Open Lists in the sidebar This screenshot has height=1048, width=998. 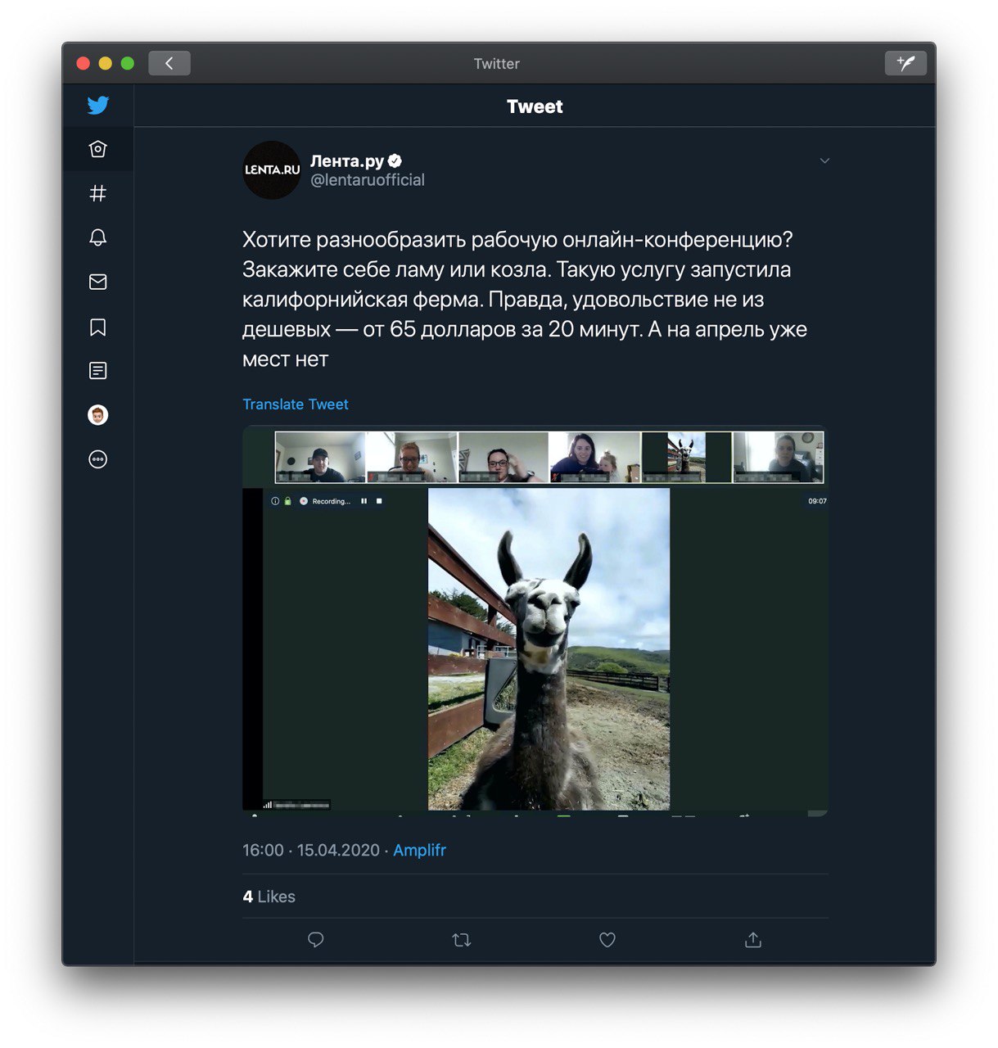[98, 371]
